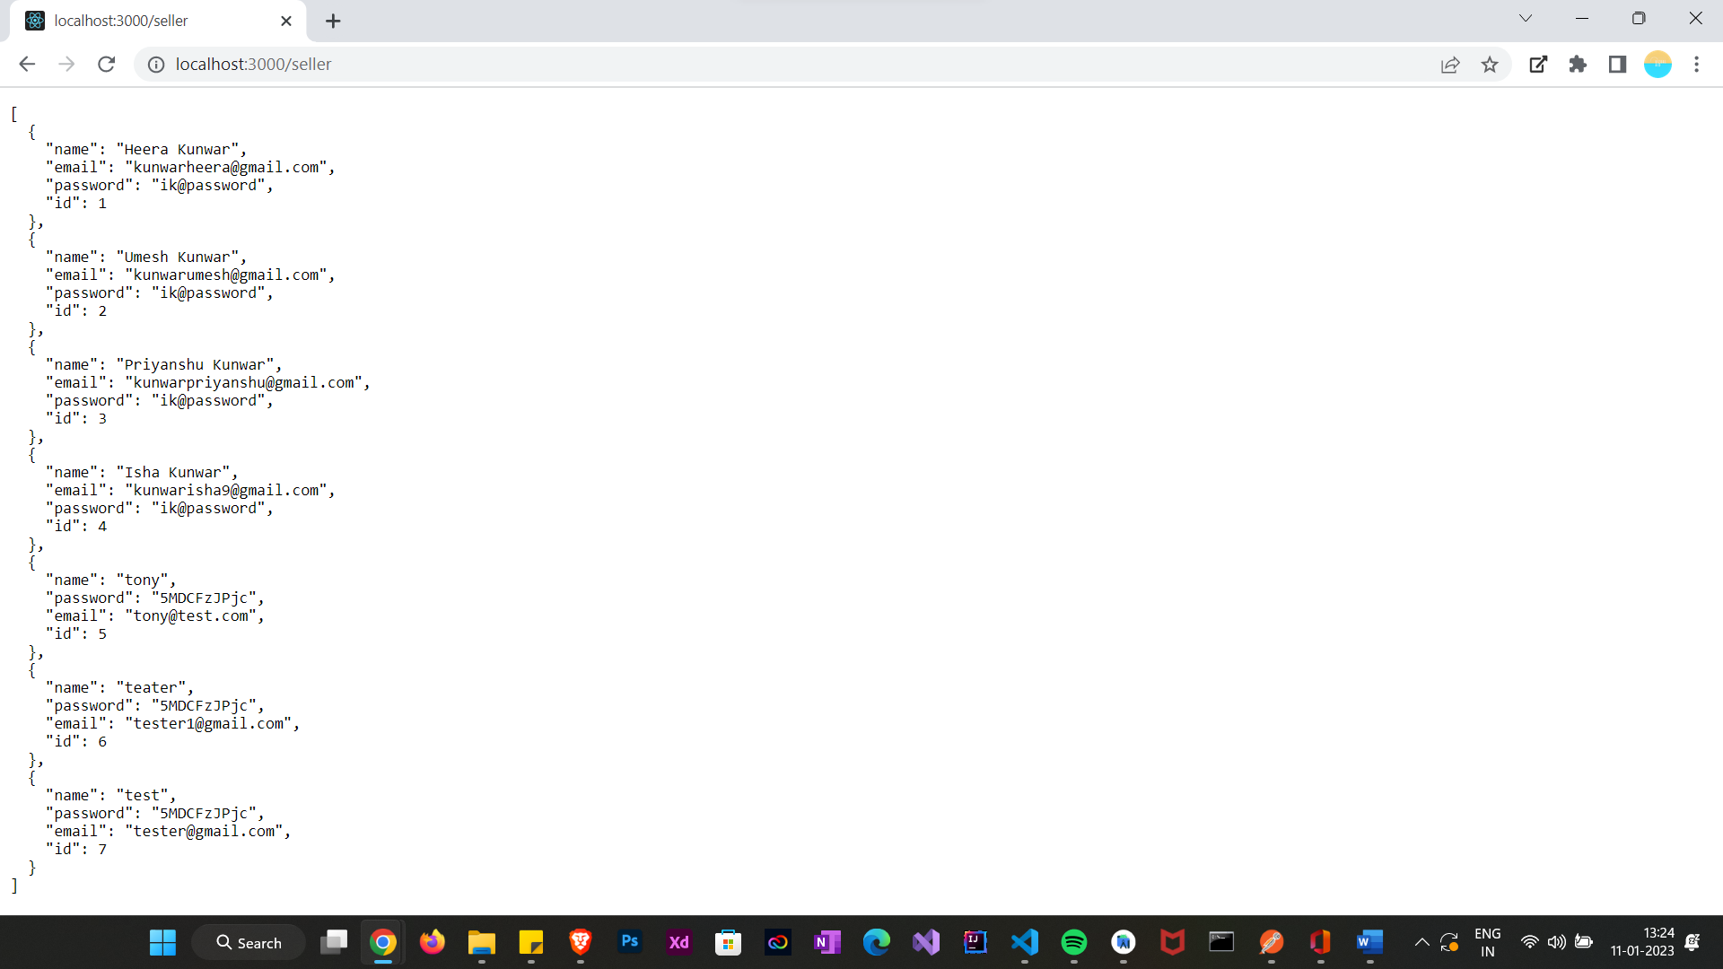This screenshot has height=969, width=1723.
Task: Show hidden system tray icons
Action: [1421, 942]
